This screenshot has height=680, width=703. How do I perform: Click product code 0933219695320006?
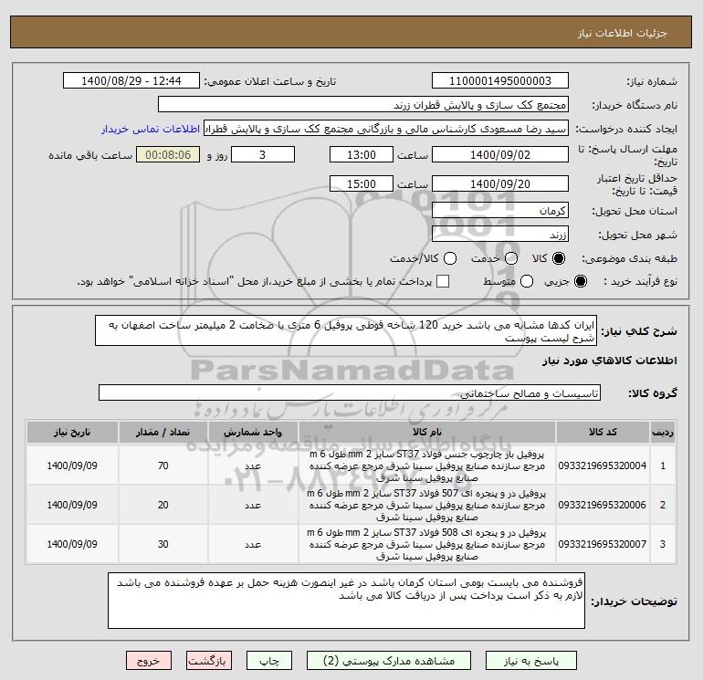tap(603, 505)
